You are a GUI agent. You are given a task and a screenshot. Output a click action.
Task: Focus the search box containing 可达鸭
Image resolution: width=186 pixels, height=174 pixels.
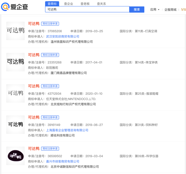click(87, 9)
